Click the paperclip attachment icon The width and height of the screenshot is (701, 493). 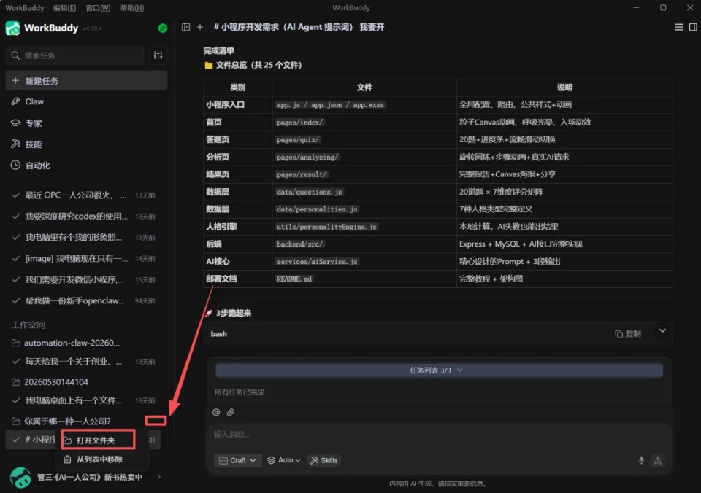point(230,412)
